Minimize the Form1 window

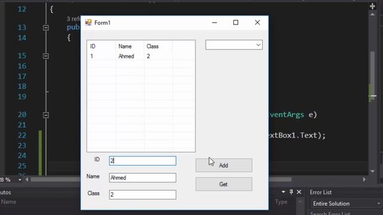pos(214,23)
